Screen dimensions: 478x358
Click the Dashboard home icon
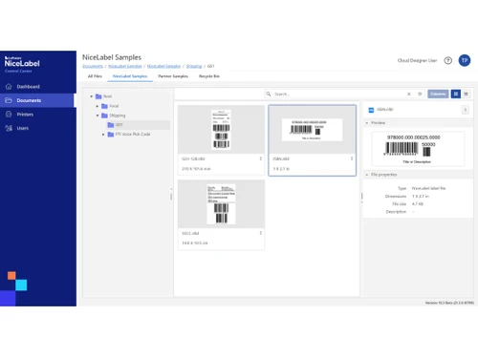pos(9,87)
